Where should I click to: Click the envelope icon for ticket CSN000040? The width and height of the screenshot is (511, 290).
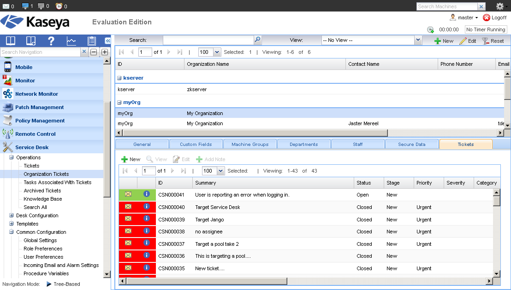point(128,207)
